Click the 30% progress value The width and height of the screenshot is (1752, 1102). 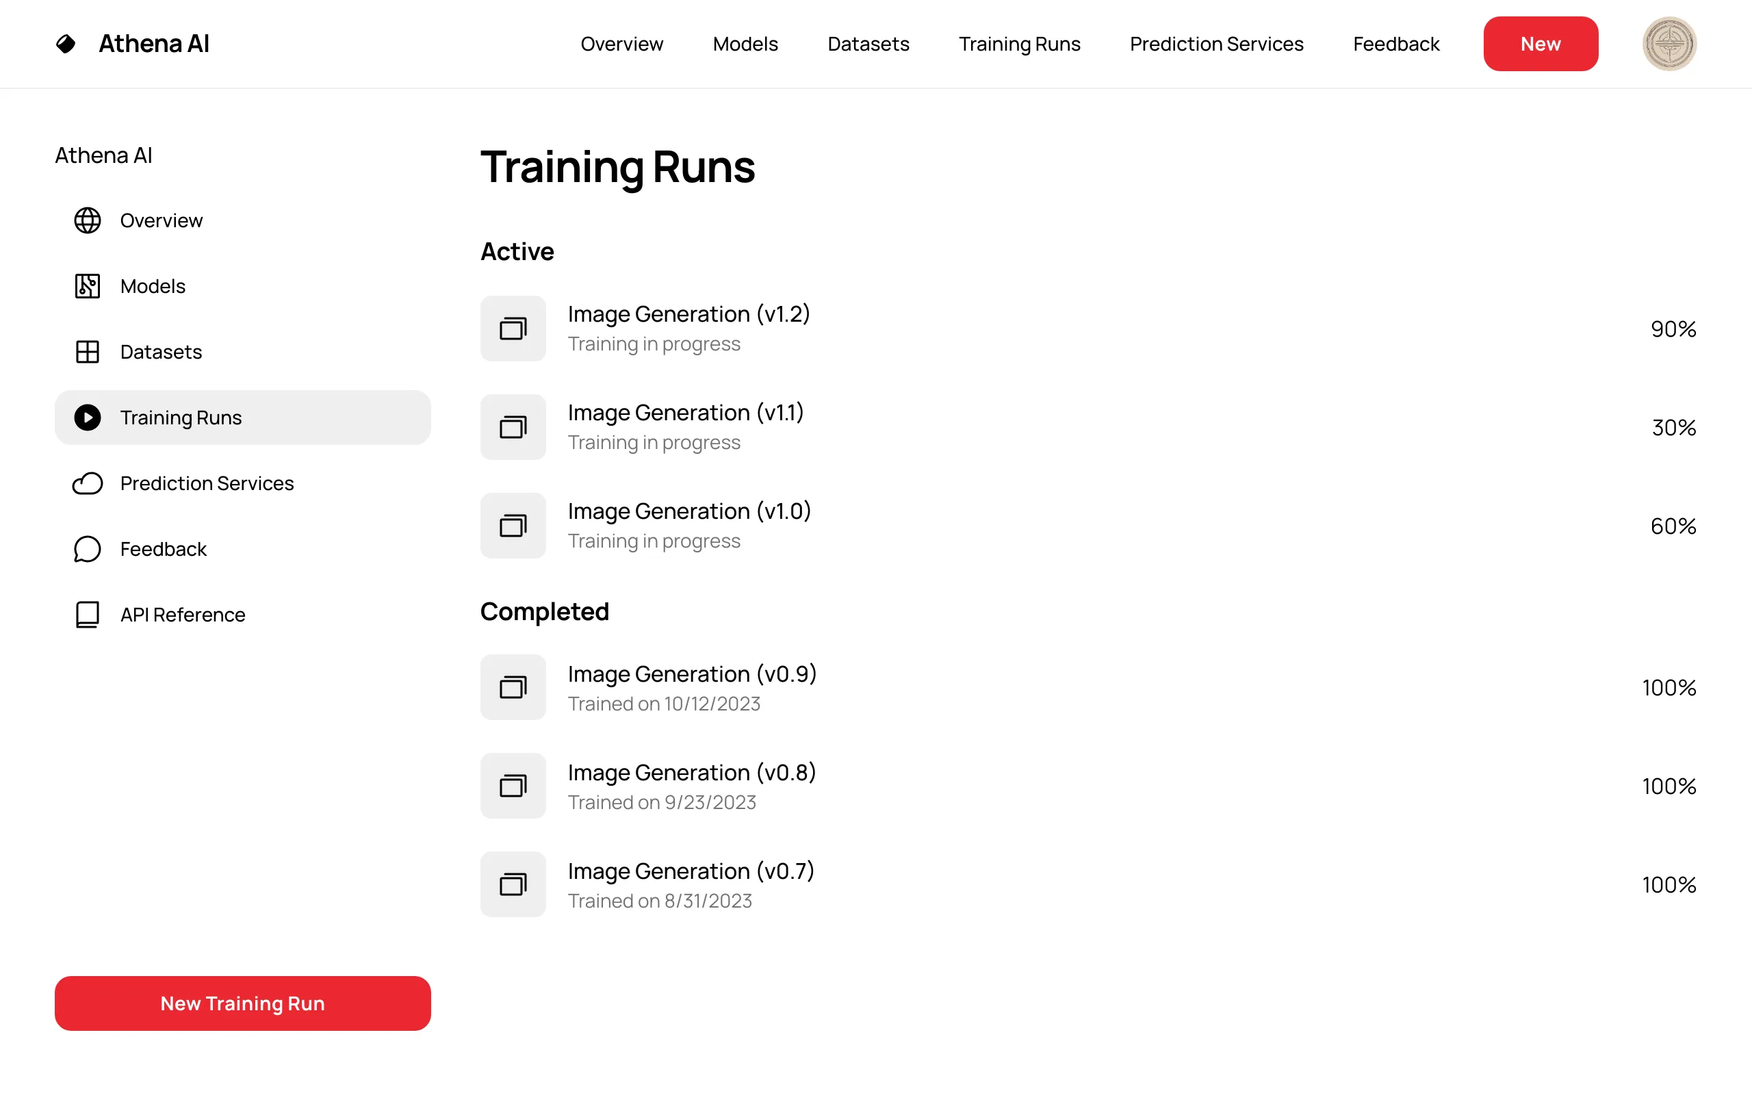1673,427
